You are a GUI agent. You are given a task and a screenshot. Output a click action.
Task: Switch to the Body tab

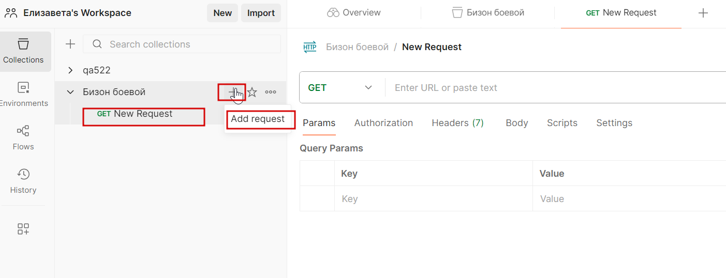coord(516,123)
